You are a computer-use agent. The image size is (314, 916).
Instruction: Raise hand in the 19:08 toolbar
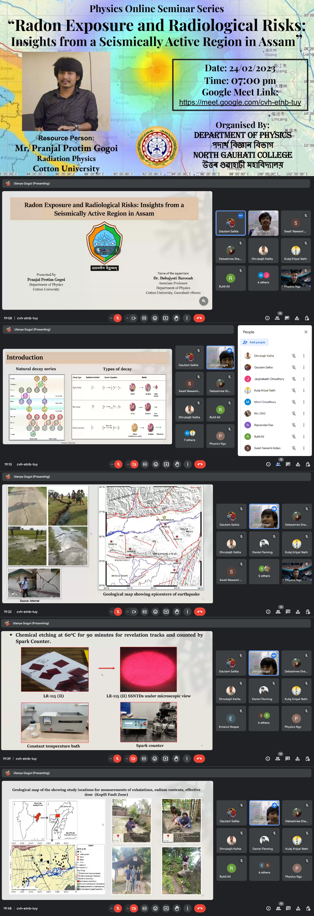point(176,318)
